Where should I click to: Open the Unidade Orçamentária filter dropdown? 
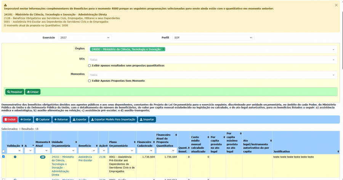[64, 150]
